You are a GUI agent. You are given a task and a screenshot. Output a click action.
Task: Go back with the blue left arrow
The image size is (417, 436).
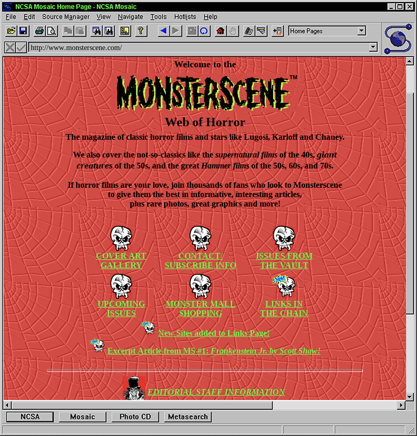[163, 31]
